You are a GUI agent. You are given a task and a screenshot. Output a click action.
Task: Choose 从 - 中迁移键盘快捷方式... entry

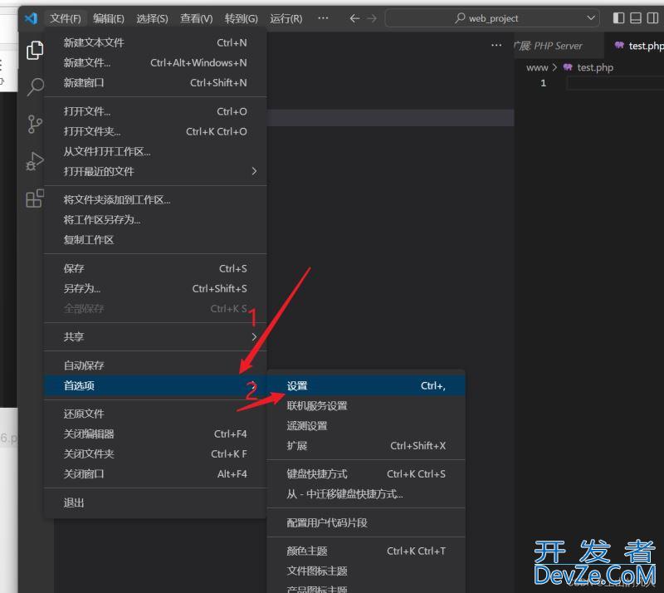pyautogui.click(x=366, y=494)
